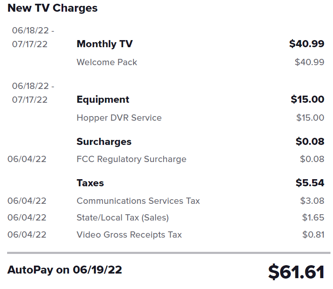Click the State/Local Tax (Sales) entry

coord(123,218)
